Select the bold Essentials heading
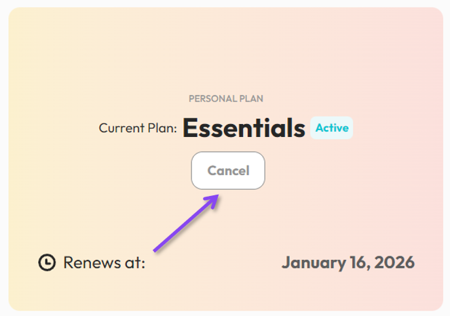 [x=244, y=128]
